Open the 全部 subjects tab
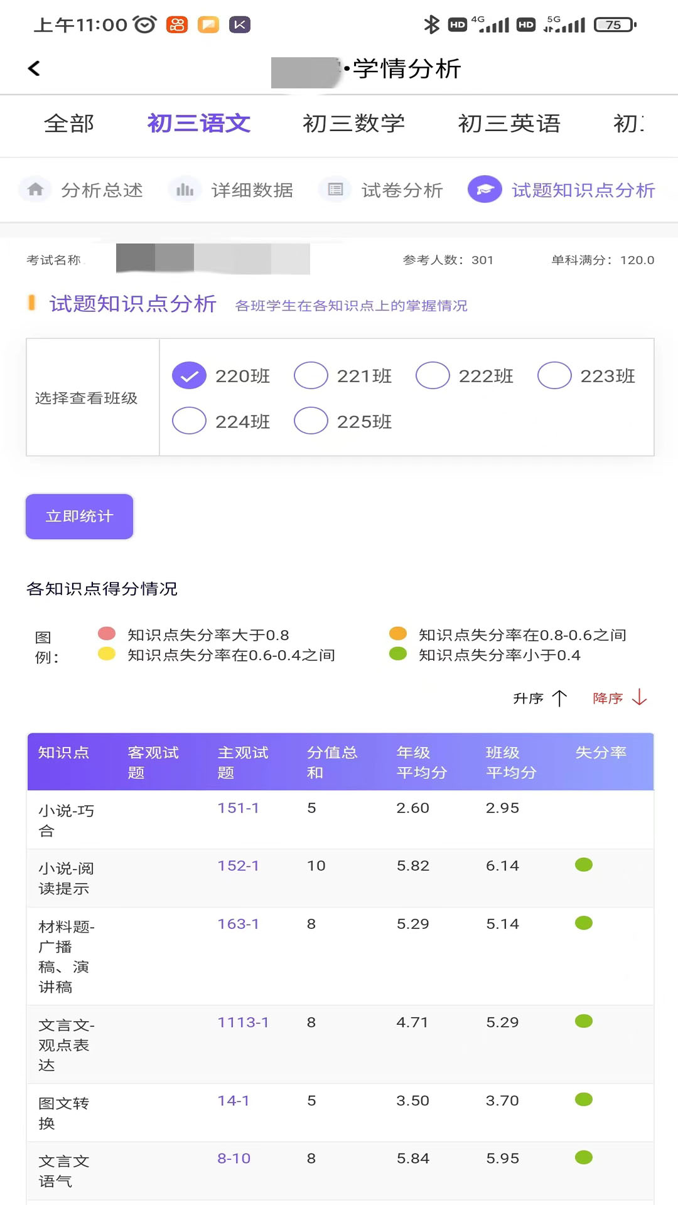 click(69, 124)
